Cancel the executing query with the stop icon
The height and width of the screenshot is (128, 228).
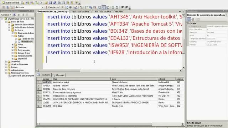coord(62,7)
